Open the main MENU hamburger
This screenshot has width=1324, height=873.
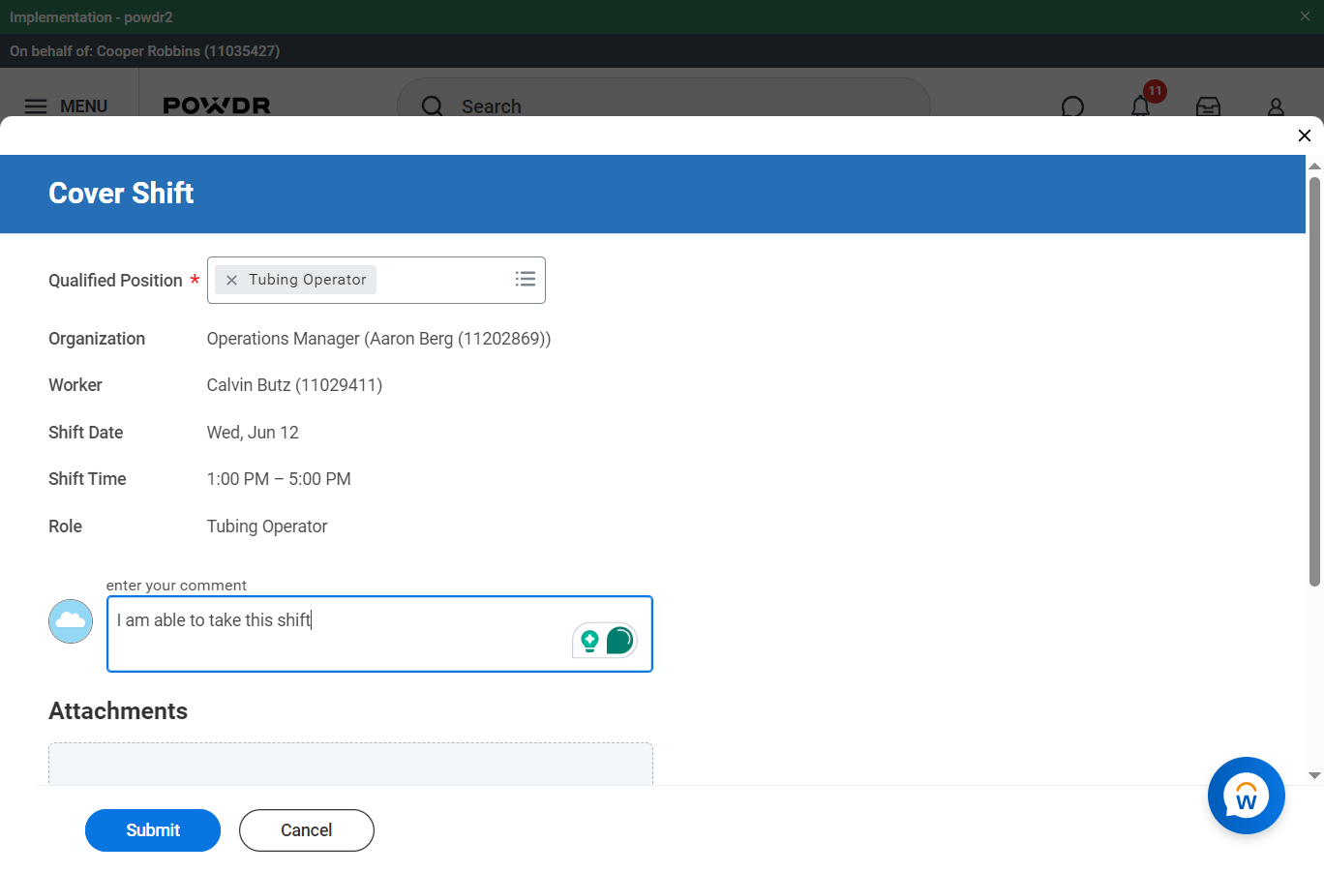65,106
